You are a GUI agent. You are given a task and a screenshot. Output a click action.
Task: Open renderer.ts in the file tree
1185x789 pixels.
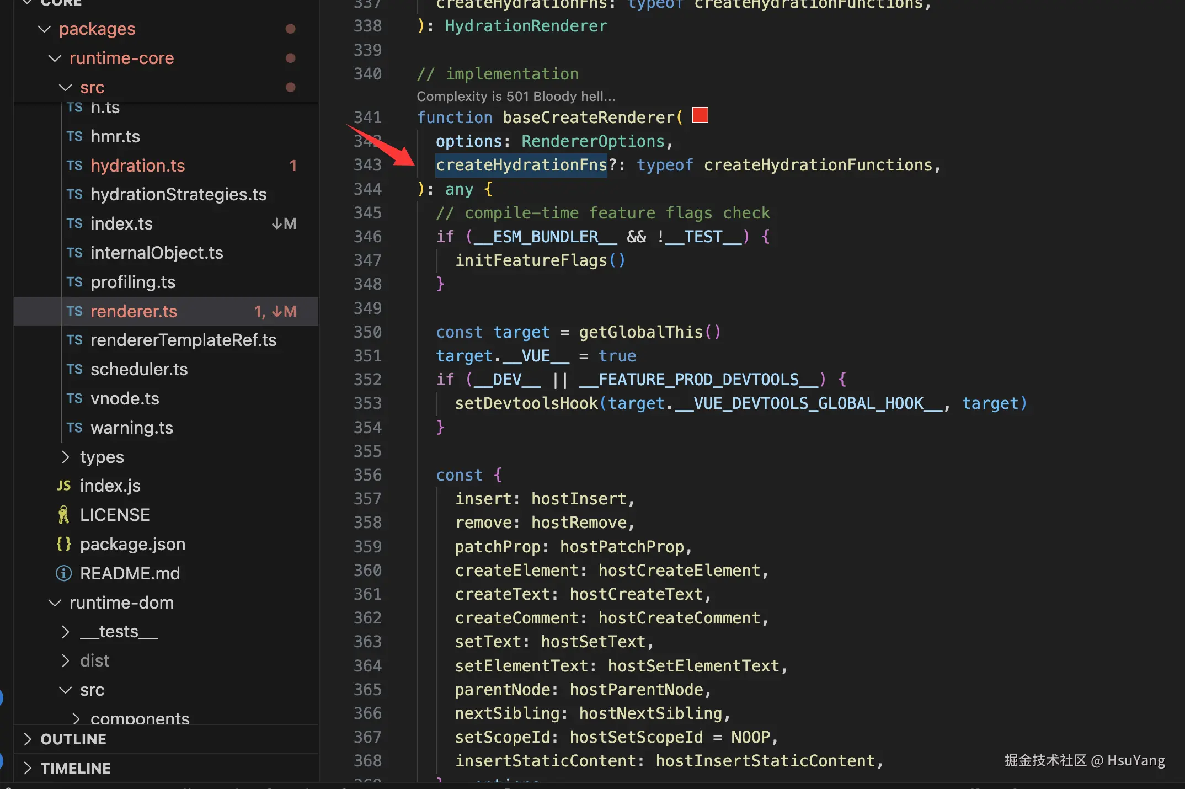pyautogui.click(x=134, y=311)
